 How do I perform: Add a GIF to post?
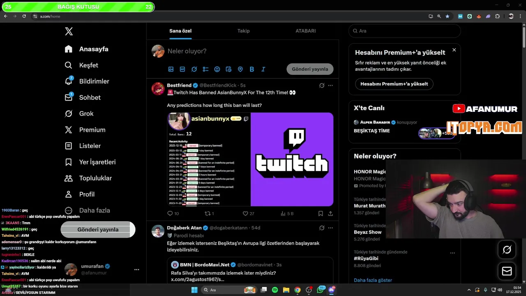coord(182,69)
